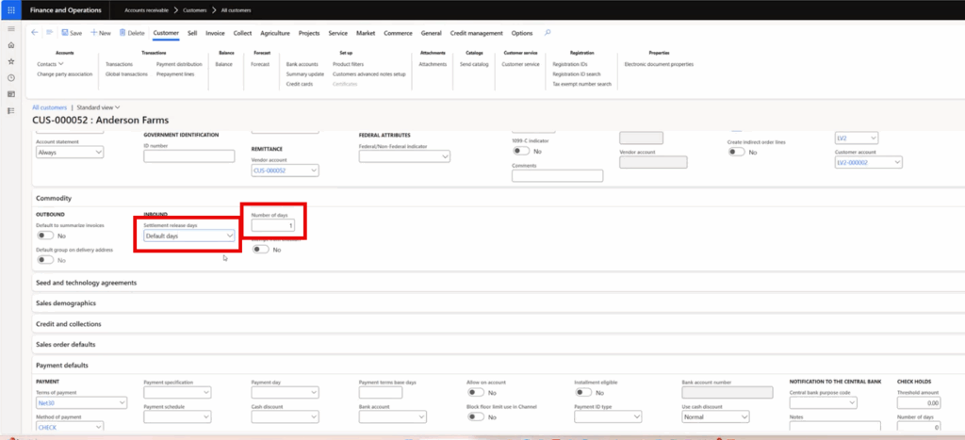Click the Threshold amount field
Screen dimensions: 965x440
[918, 402]
